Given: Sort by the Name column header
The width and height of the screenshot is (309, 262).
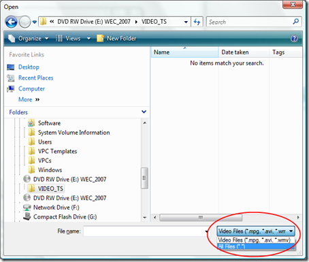Looking at the screenshot, I should click(x=184, y=52).
